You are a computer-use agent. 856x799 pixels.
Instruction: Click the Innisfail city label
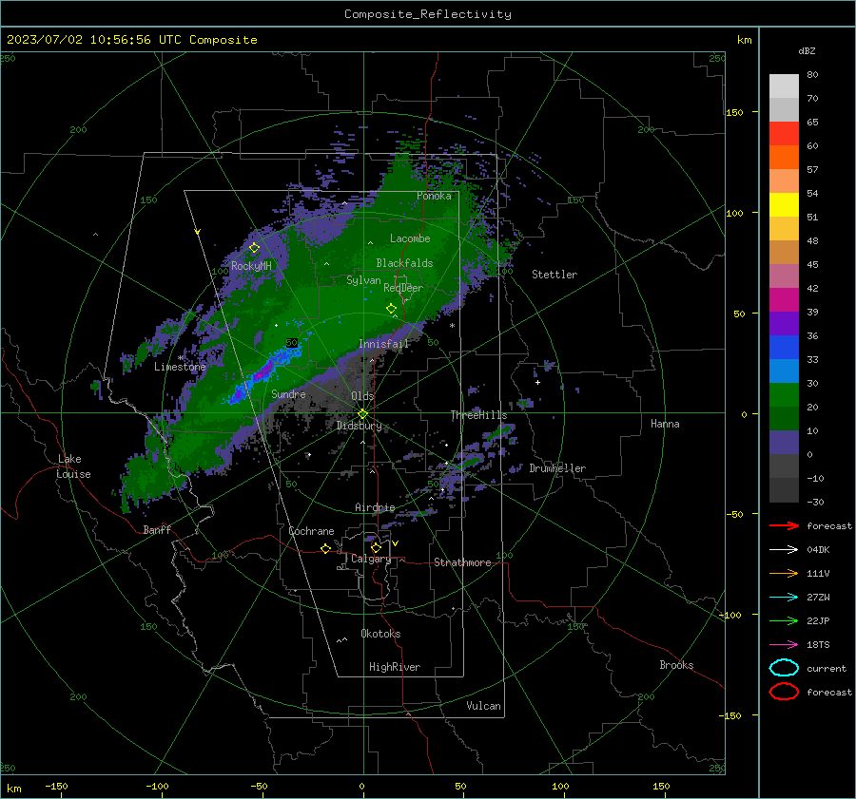[383, 344]
